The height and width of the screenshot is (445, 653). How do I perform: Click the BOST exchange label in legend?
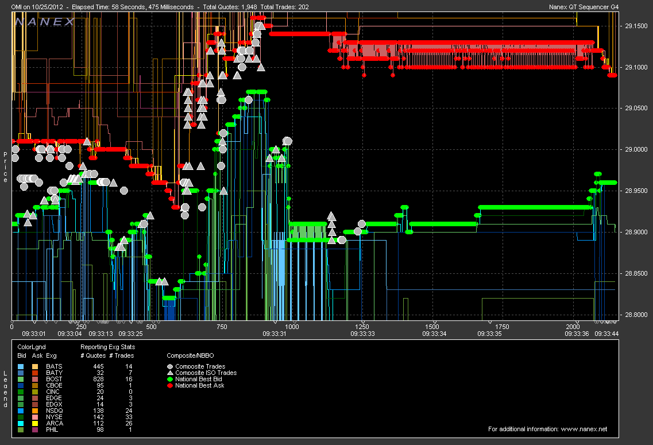pos(54,379)
